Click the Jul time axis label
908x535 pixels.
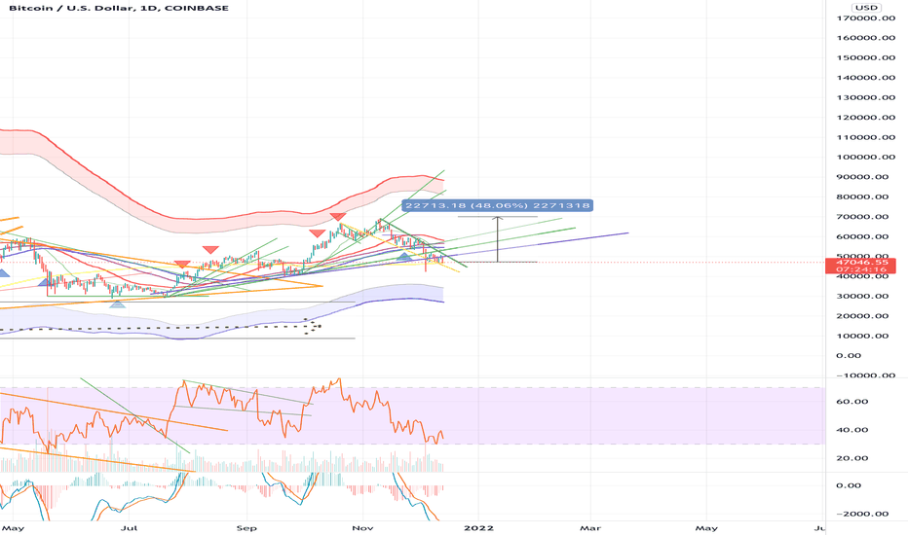(130, 528)
